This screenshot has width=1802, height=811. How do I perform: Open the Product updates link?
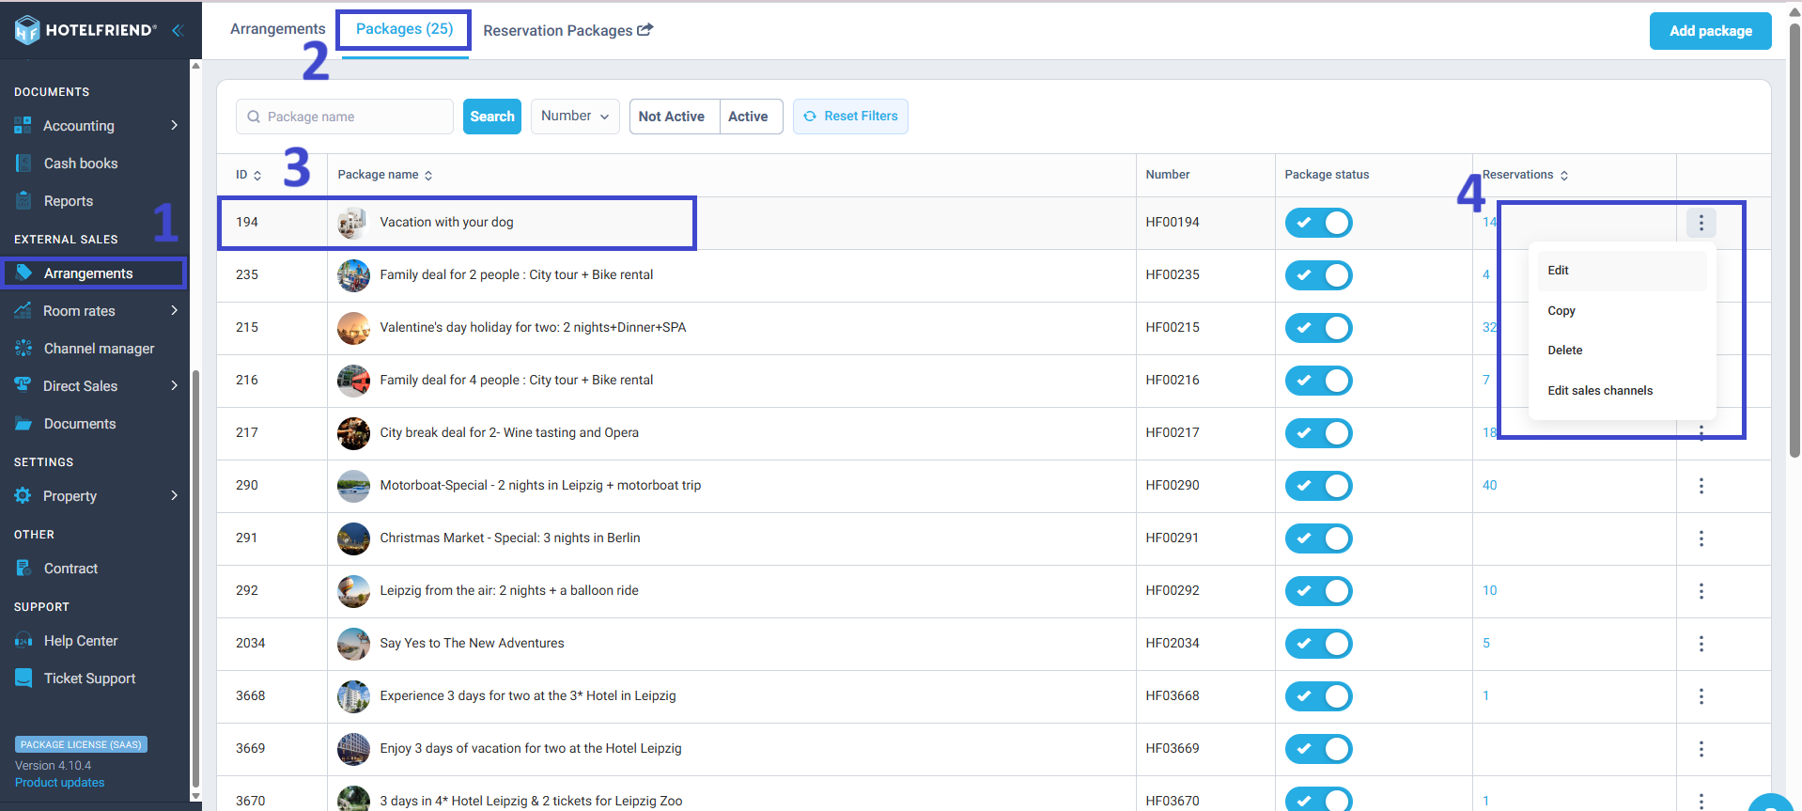click(59, 783)
